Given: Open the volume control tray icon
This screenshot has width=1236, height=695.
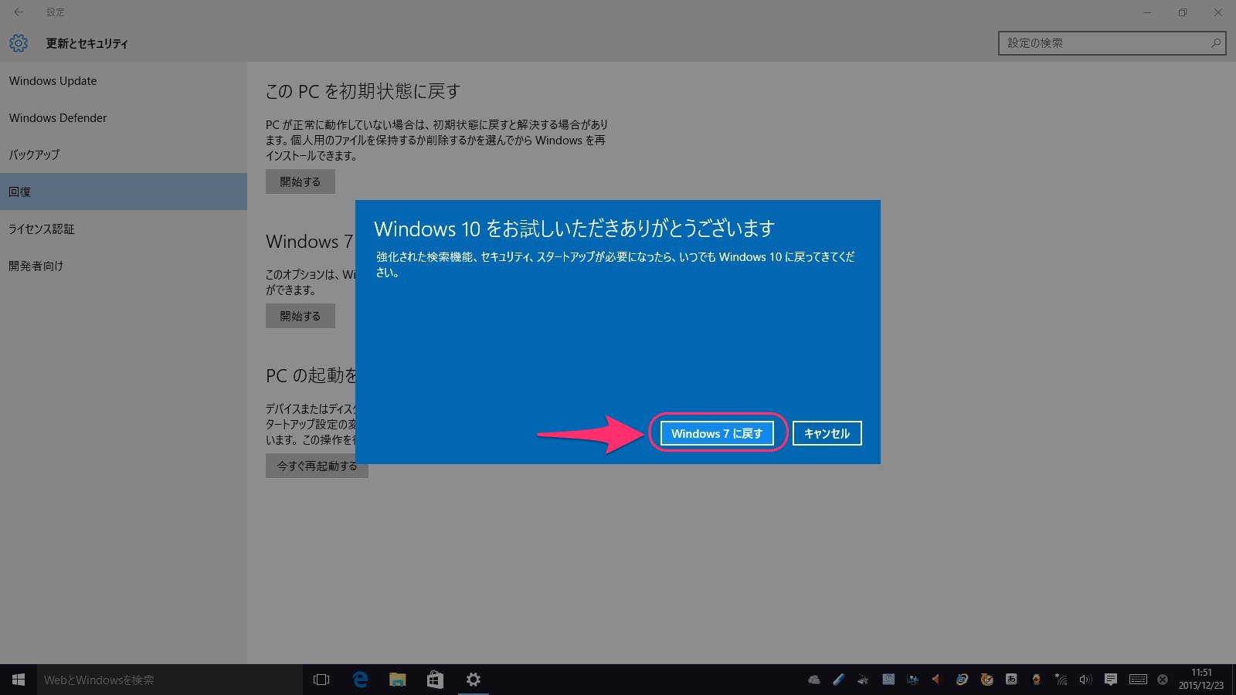Looking at the screenshot, I should coord(1085,680).
